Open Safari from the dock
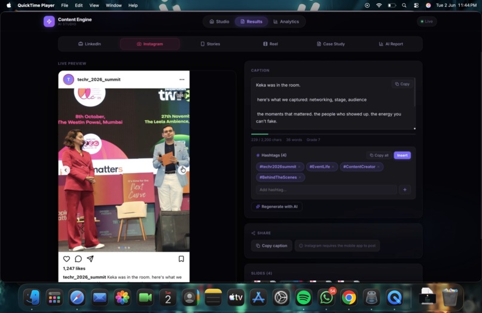This screenshot has height=313, width=482. pos(77,297)
